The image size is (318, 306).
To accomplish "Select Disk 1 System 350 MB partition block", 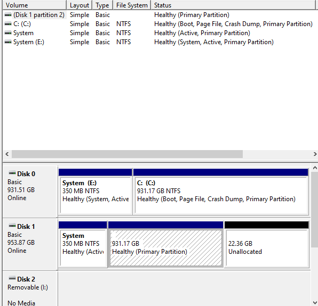I will tap(83, 244).
